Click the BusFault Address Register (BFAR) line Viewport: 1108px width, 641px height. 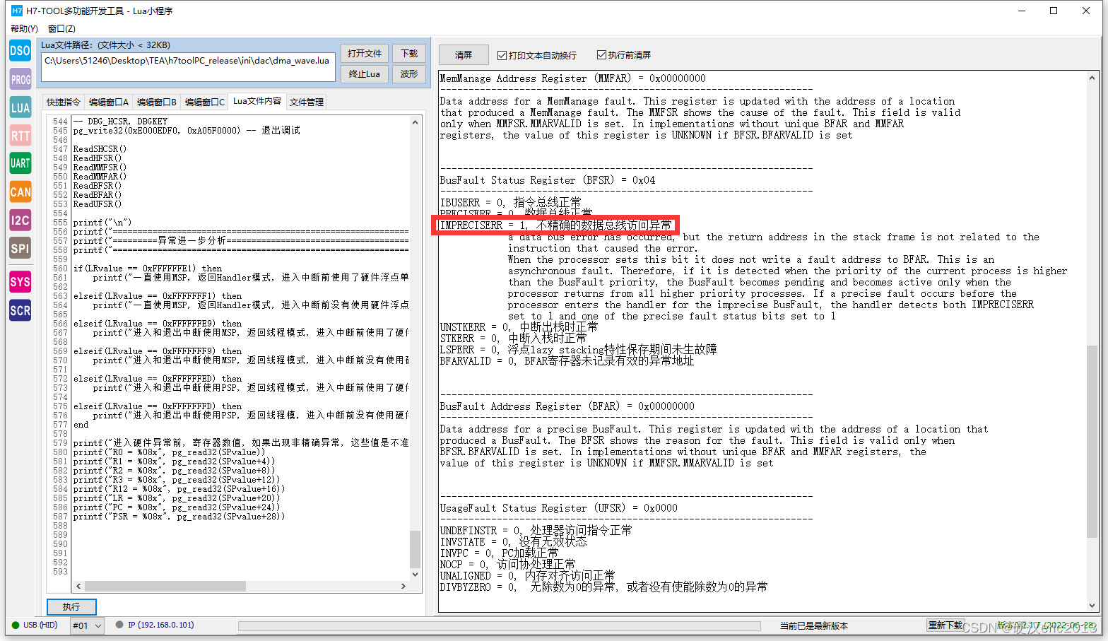click(567, 406)
